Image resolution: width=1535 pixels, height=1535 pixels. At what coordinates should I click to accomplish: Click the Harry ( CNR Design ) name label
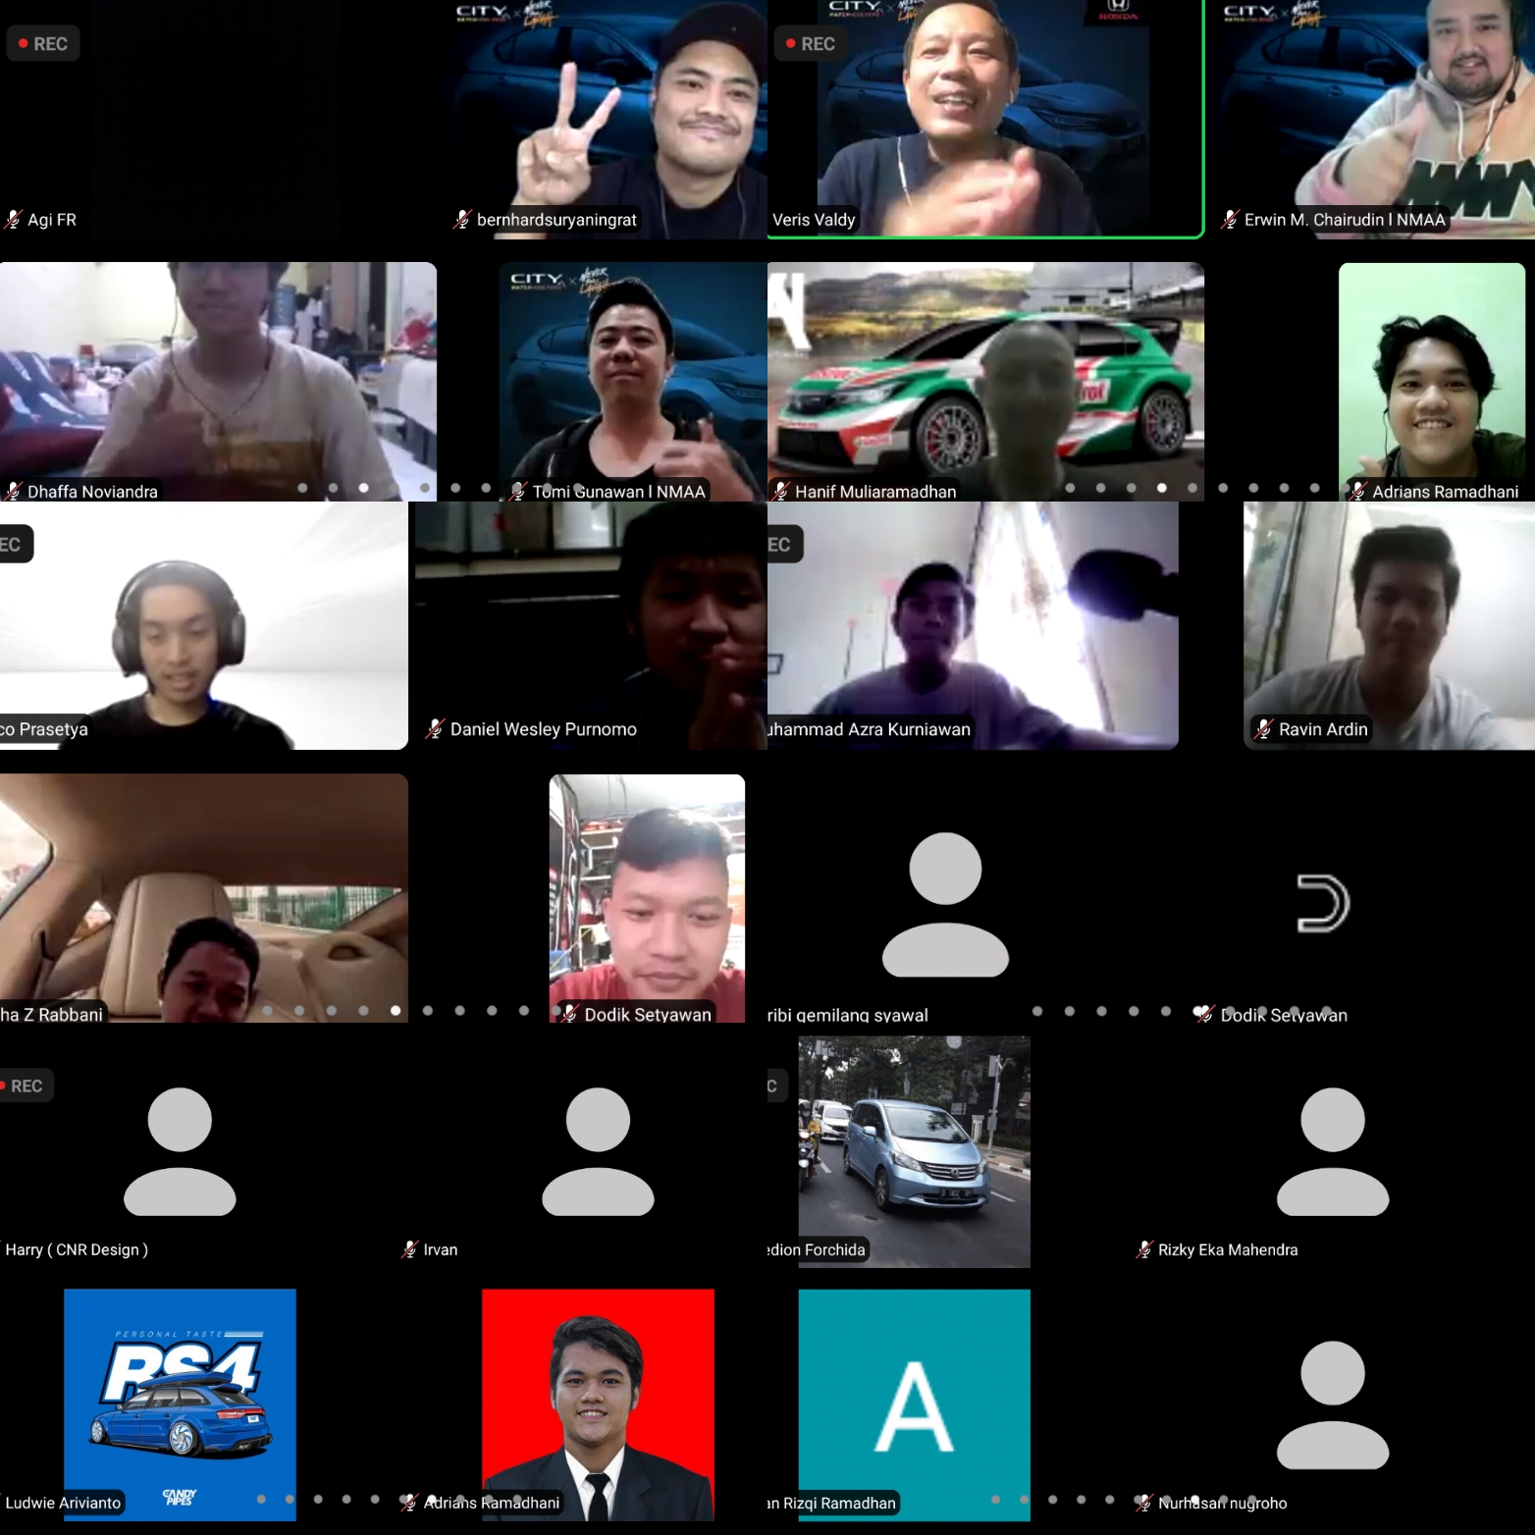coord(77,1249)
